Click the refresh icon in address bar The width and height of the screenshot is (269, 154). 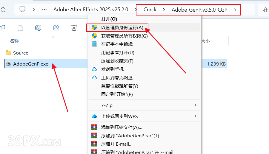click(3, 10)
